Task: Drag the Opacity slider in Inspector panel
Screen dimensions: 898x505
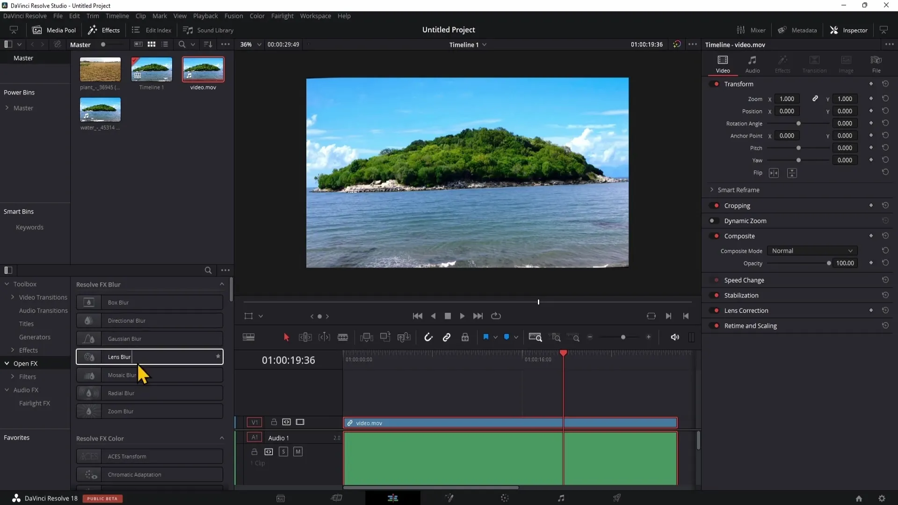Action: [829, 263]
